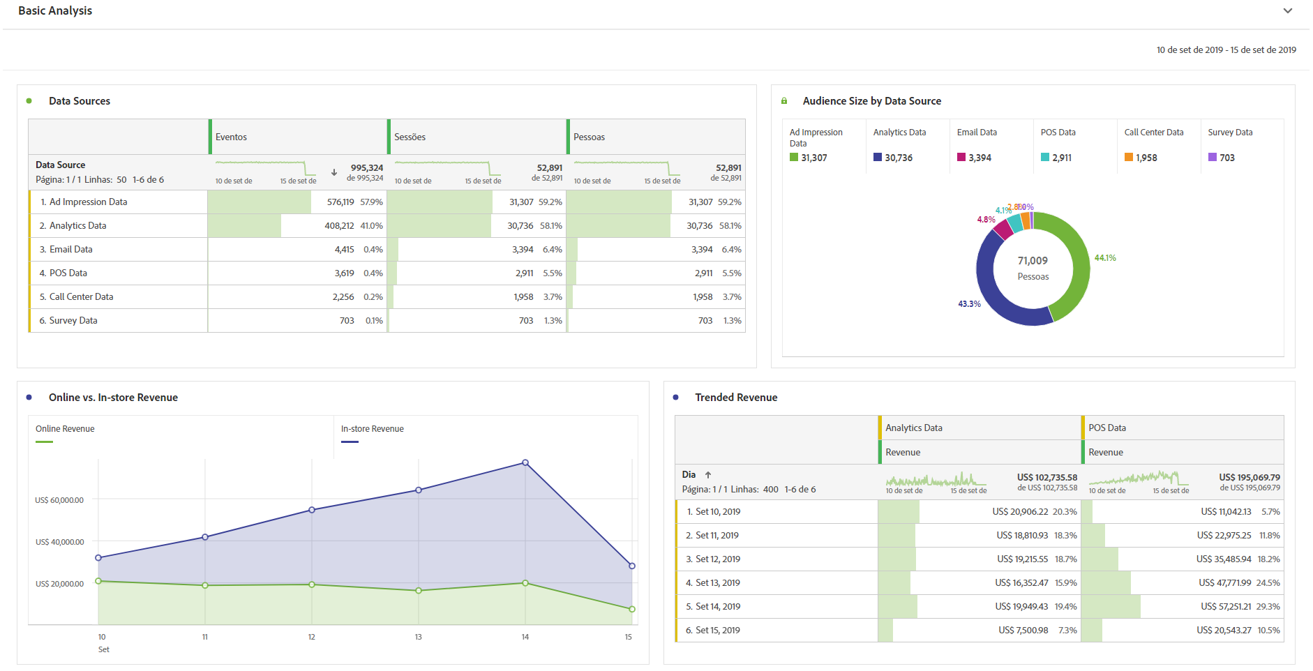Click magenta swatch for Email Data legend
Image resolution: width=1313 pixels, height=671 pixels.
click(x=961, y=158)
